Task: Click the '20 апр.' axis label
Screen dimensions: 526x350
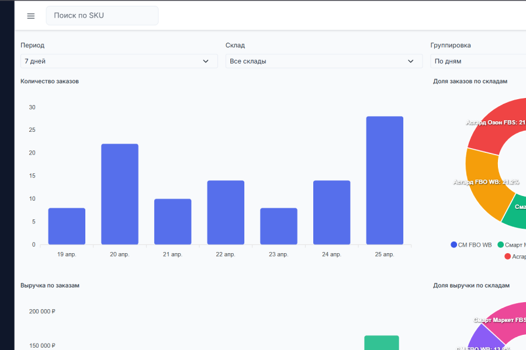Action: [x=119, y=254]
